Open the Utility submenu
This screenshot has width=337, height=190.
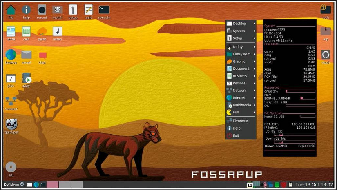[241, 47]
